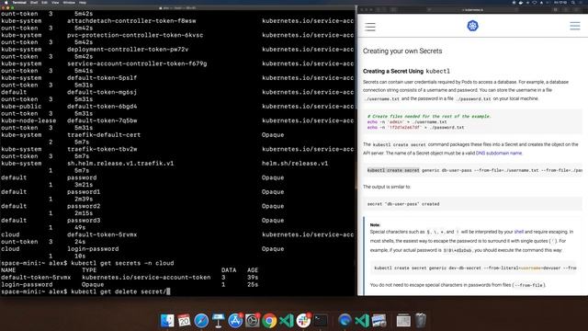Screen dimensions: 588x331
Task: Click 'default-token-5rvmx' in the kubectl cloud output
Action: coord(36,278)
